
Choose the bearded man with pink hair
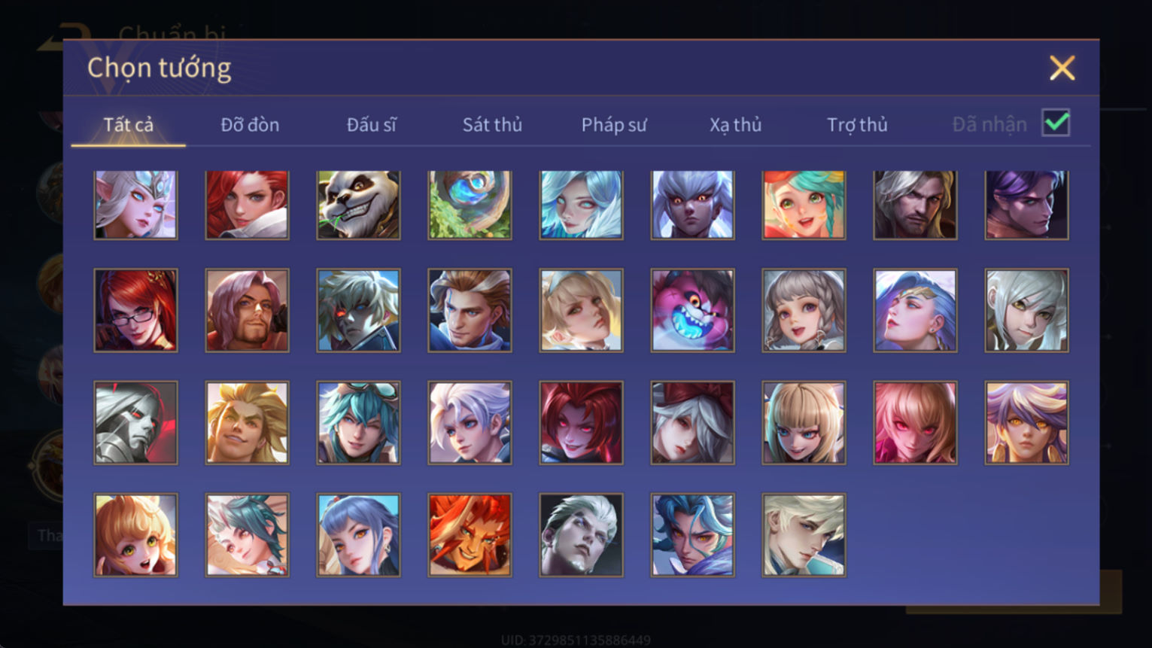(247, 310)
